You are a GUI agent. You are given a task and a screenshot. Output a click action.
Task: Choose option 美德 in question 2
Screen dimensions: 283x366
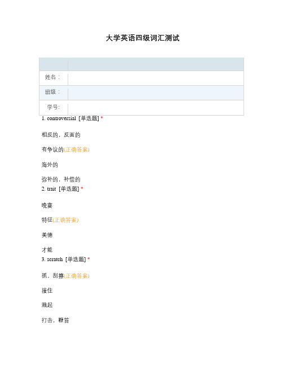coord(47,235)
